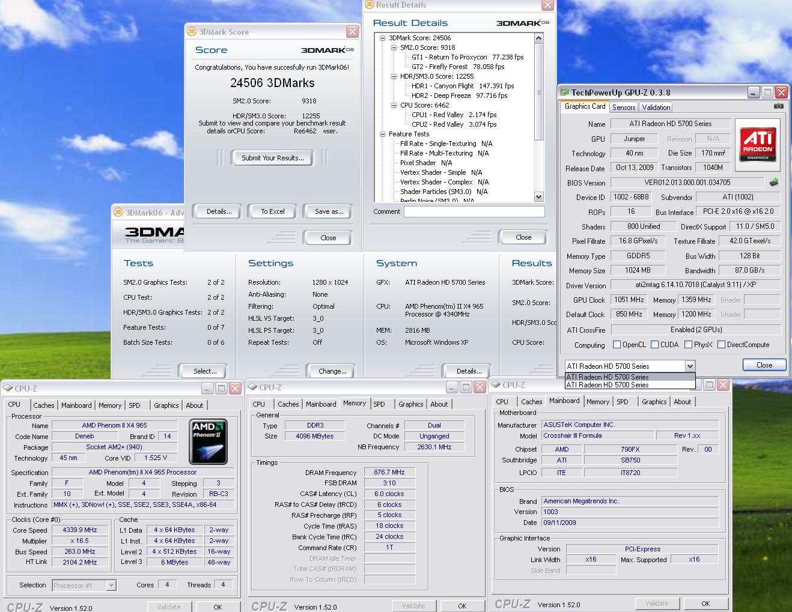Click the 3DMark06 Advanced window title icon

coord(118,212)
